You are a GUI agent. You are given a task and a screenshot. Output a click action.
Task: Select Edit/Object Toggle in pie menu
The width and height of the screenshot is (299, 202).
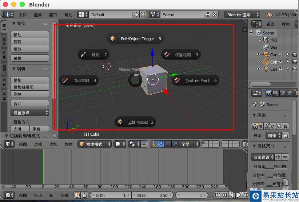135,39
